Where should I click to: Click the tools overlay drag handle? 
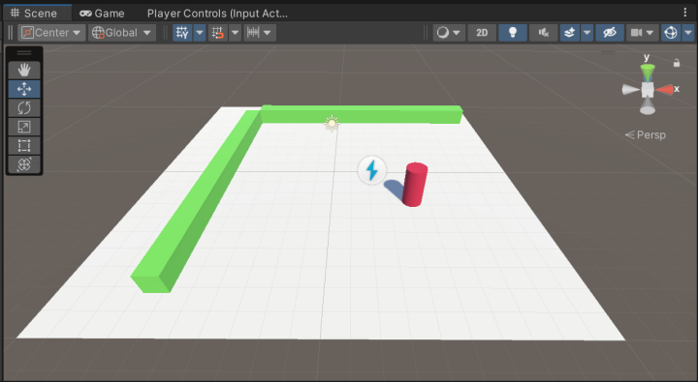click(x=24, y=53)
